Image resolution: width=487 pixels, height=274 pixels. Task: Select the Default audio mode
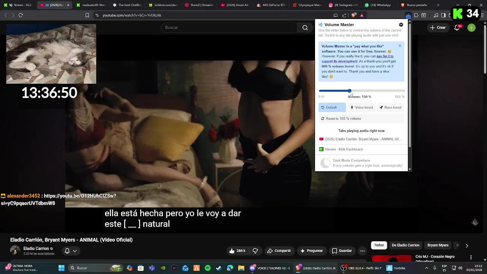pos(332,107)
